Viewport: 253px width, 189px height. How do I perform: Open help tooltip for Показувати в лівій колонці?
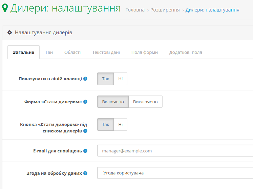pos(85,79)
